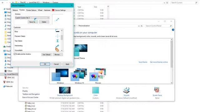The height and width of the screenshot is (112, 200).
Task: Open the Color settings swatch
Action: (x=96, y=90)
